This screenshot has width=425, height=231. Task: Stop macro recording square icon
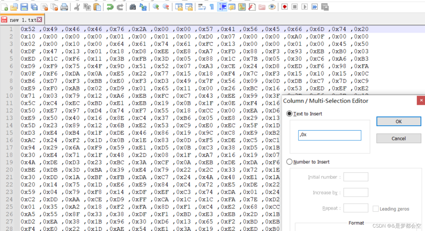pos(295,7)
